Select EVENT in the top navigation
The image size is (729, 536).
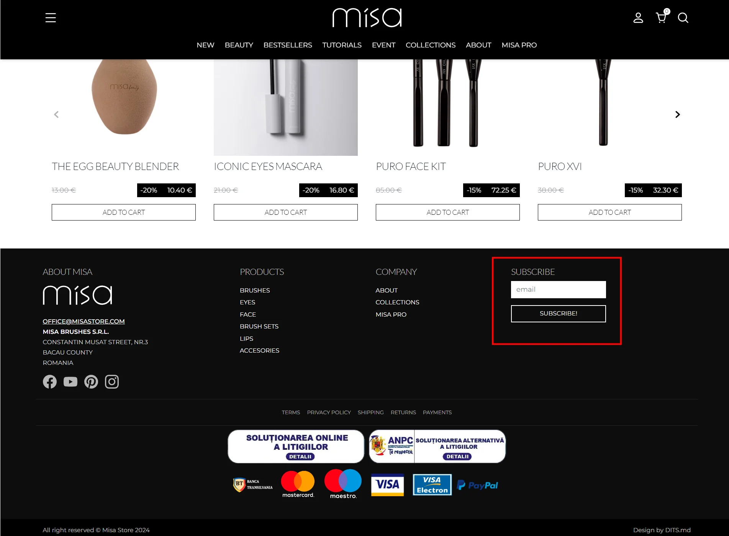coord(383,45)
